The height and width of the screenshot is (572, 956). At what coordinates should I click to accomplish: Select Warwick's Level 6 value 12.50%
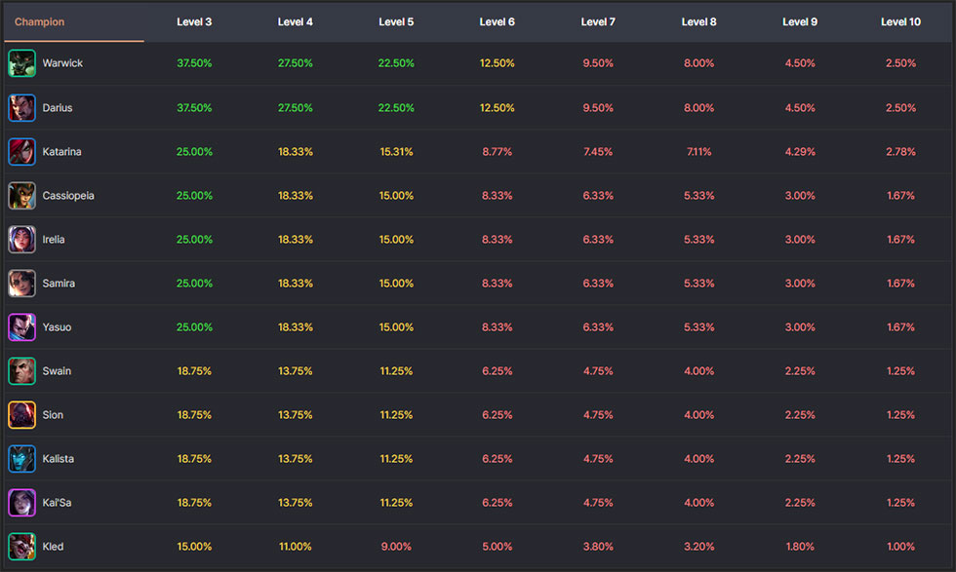coord(497,63)
